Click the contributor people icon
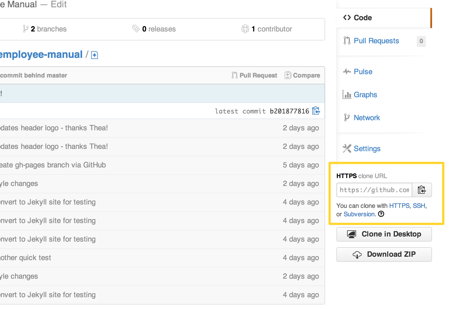Image resolution: width=450 pixels, height=309 pixels. coord(245,29)
